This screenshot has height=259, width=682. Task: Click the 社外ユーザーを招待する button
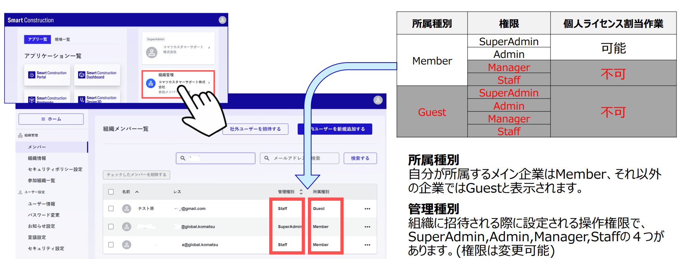click(255, 129)
